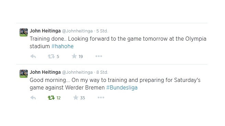Reply to the Werder Bremen tweet
This screenshot has width=225, height=126.
pos(33,98)
